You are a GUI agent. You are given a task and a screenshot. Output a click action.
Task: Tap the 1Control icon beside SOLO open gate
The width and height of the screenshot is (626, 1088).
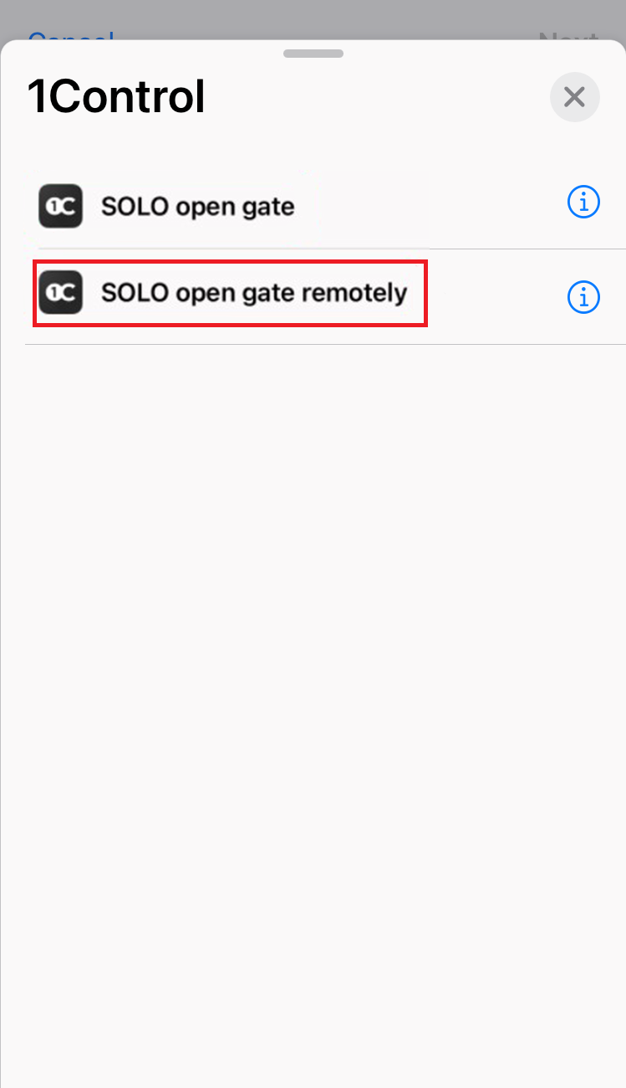pyautogui.click(x=60, y=206)
